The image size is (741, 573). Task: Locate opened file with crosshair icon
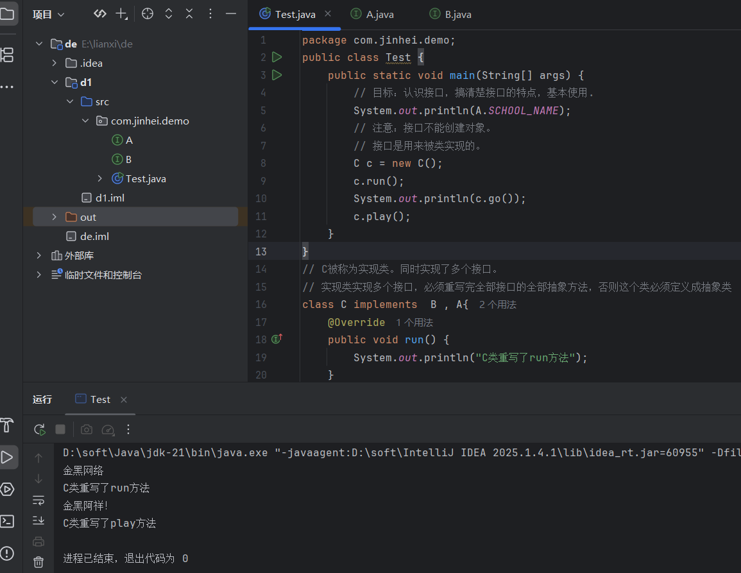148,13
